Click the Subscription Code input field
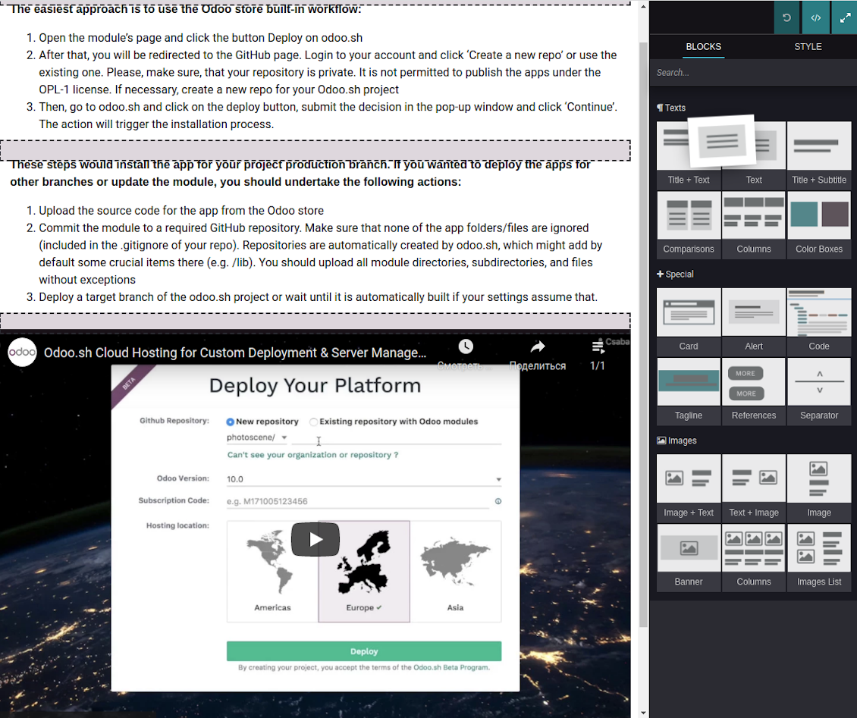Image resolution: width=857 pixels, height=718 pixels. pos(358,501)
